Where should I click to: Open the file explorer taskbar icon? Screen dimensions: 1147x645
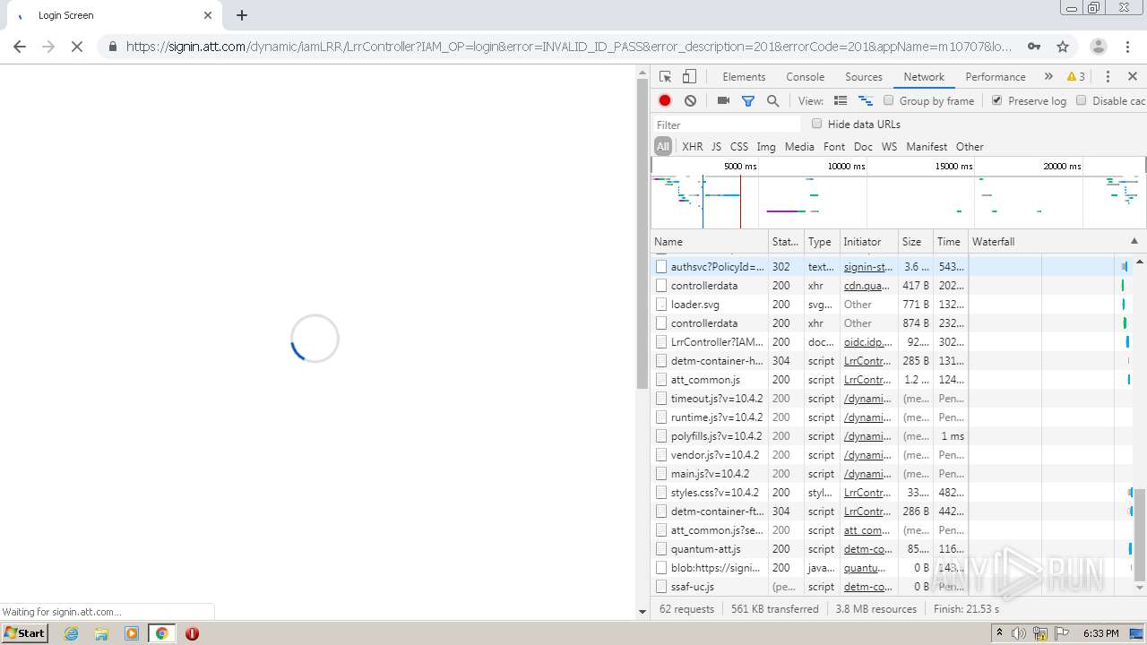click(x=101, y=633)
